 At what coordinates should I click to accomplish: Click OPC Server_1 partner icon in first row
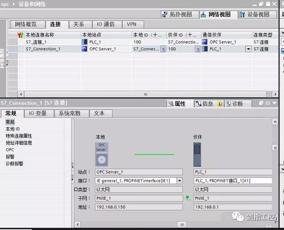click(x=205, y=42)
